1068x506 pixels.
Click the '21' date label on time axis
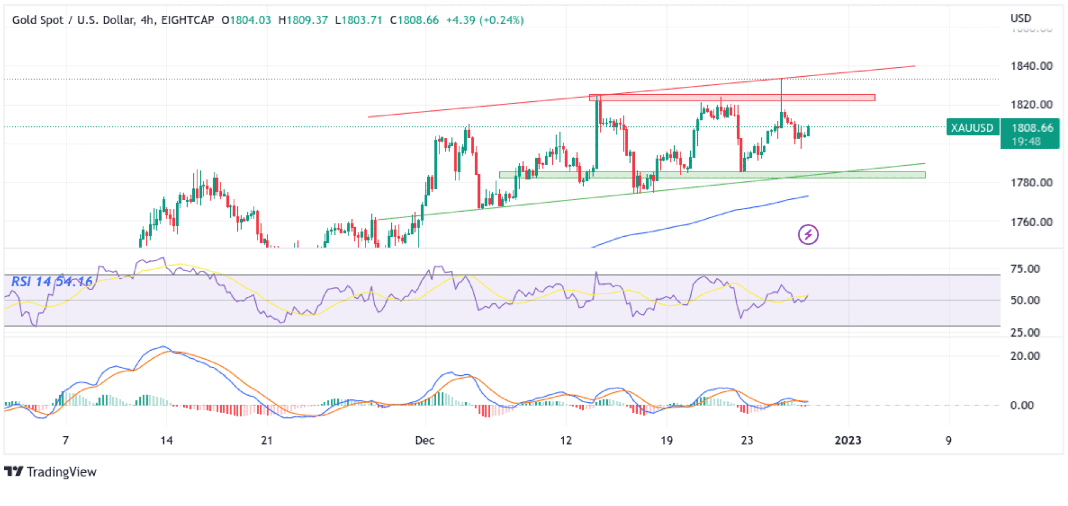pyautogui.click(x=267, y=440)
